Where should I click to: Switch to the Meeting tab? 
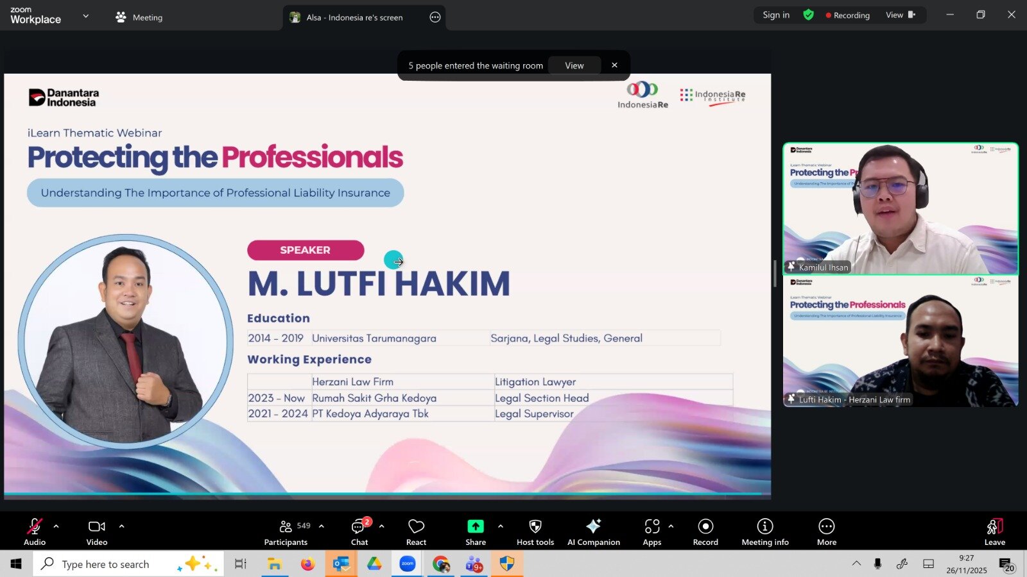click(139, 17)
